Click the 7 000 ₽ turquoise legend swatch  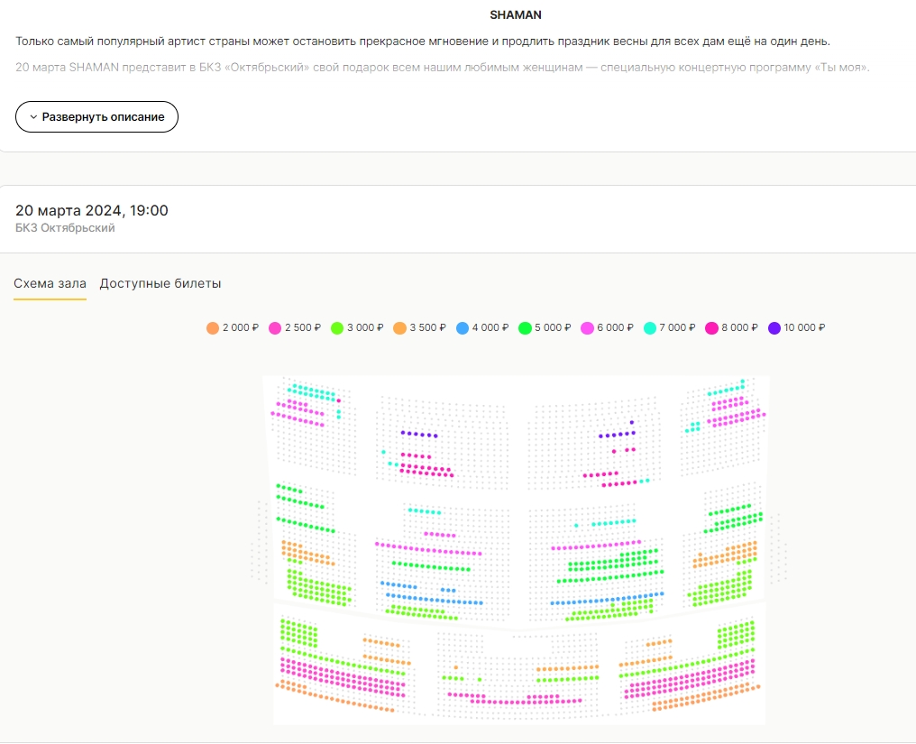pyautogui.click(x=650, y=328)
